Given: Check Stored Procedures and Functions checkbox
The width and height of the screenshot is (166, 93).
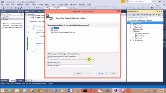Looking at the screenshot, I should click(51, 32).
